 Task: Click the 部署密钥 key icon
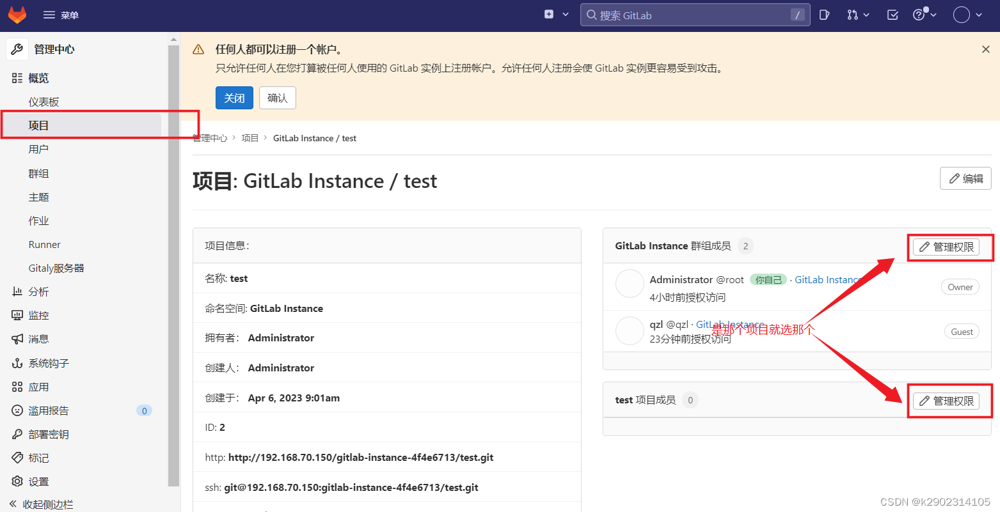click(x=17, y=434)
